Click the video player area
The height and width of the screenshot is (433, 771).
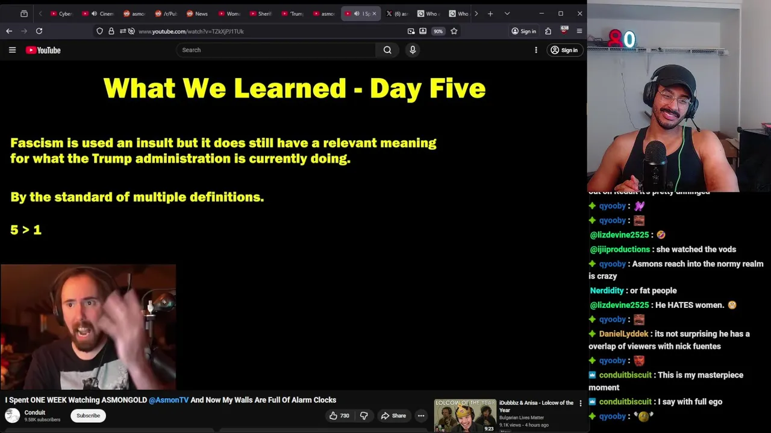point(293,226)
